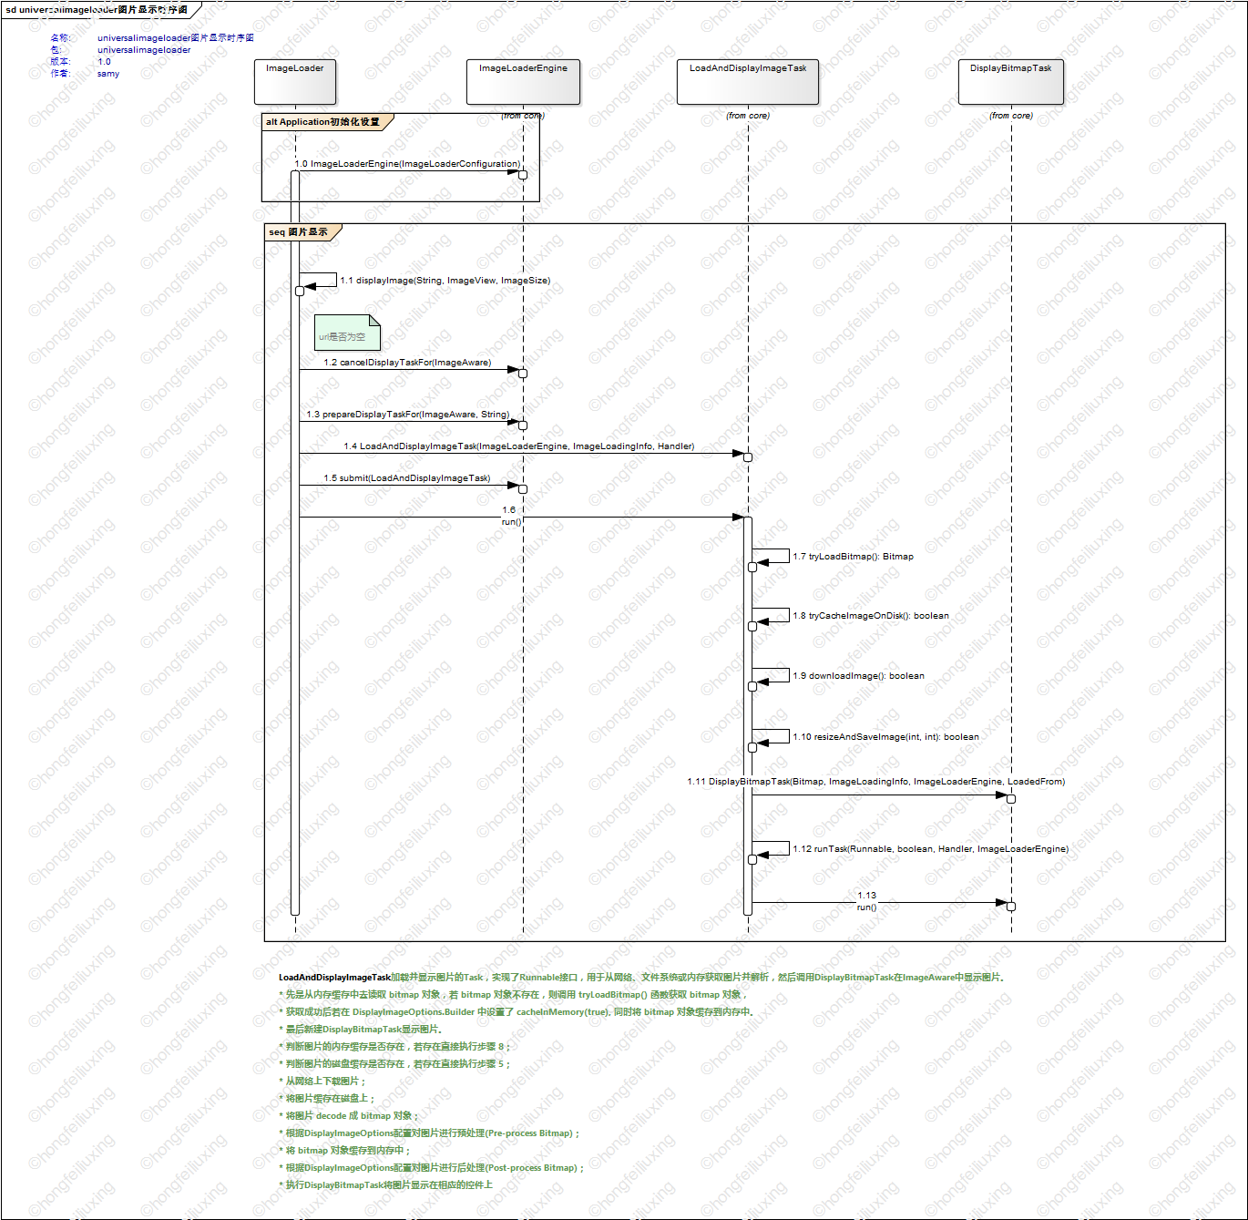
Task: Click the line mentioning 'cacheInMemory(true)'
Action: (517, 1012)
